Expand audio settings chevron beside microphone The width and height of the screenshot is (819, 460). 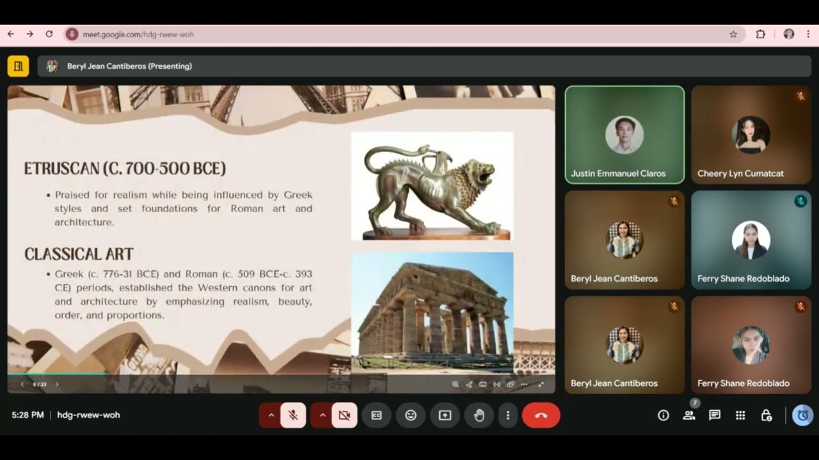click(x=271, y=415)
